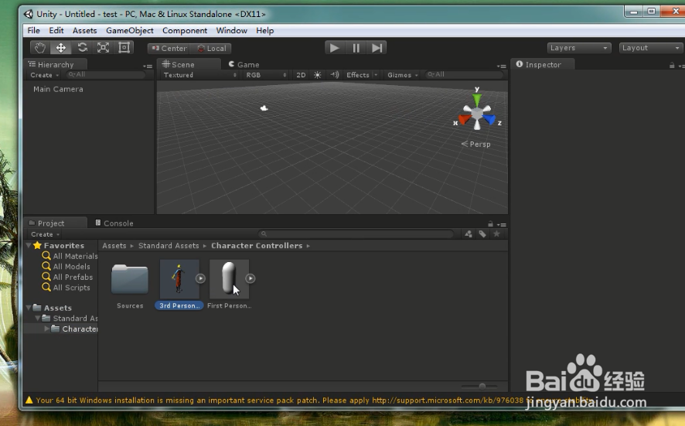
Task: Collapse the Standard Assets folder arrow
Action: 38,318
